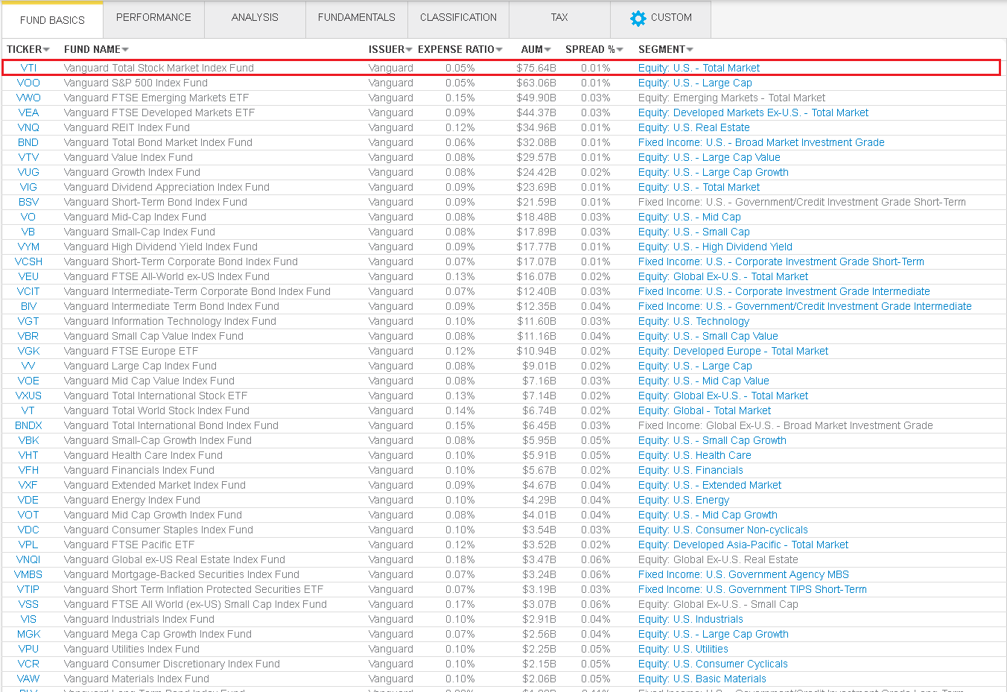This screenshot has width=1007, height=692.
Task: Open the BNDX ticker link
Action: (28, 425)
